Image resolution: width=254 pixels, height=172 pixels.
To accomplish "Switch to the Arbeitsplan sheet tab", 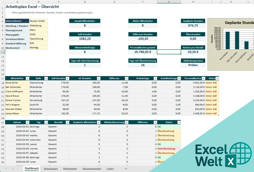I will pos(51,169).
